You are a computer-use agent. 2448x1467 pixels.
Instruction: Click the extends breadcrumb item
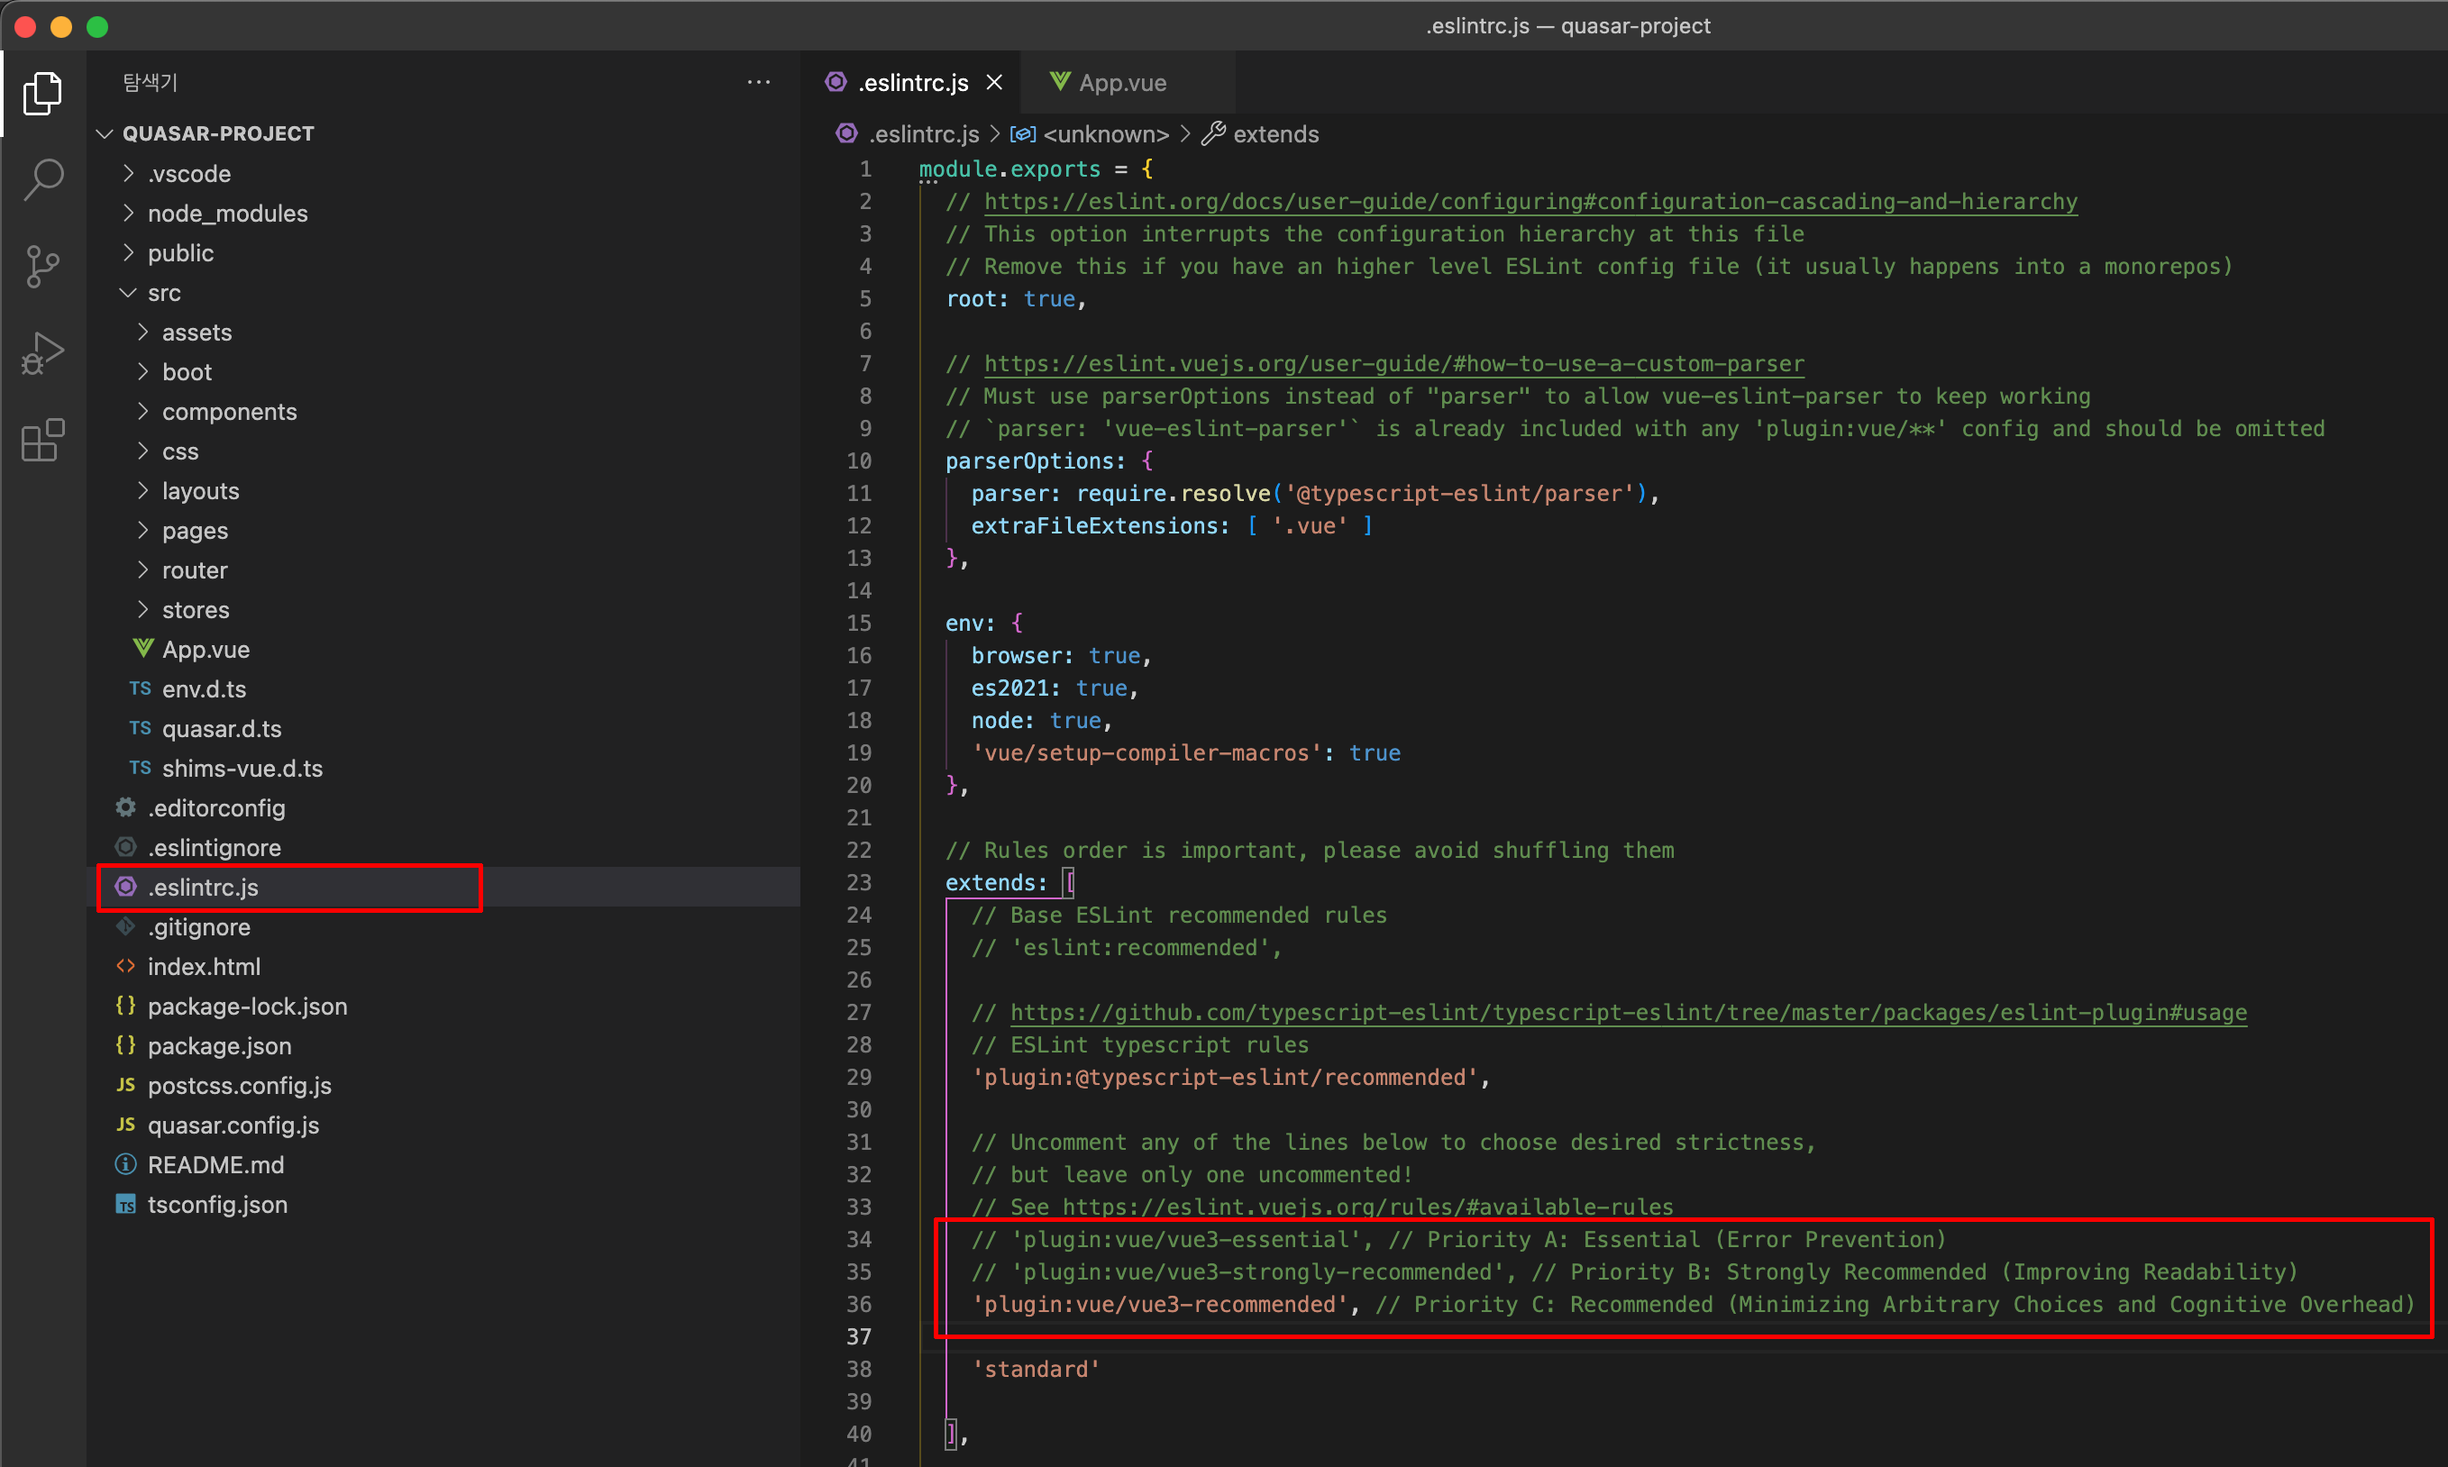(1274, 134)
